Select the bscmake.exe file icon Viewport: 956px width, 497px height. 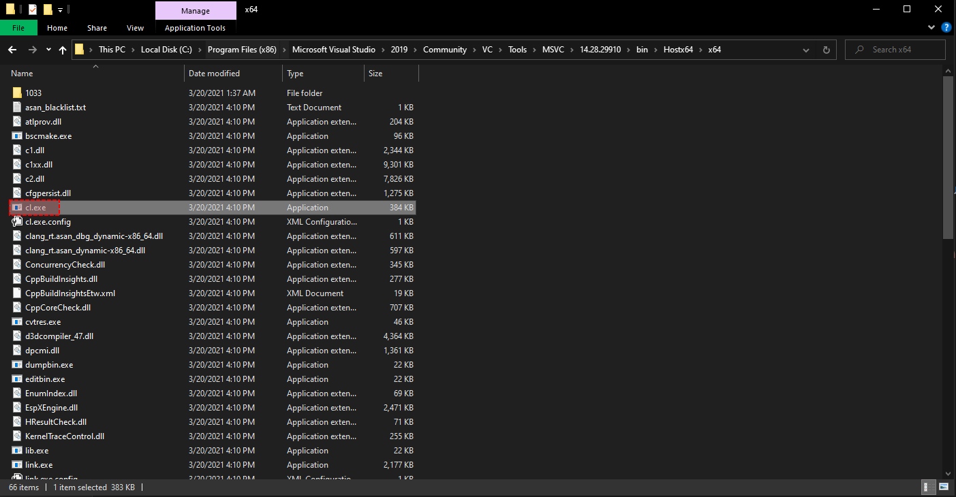click(18, 136)
